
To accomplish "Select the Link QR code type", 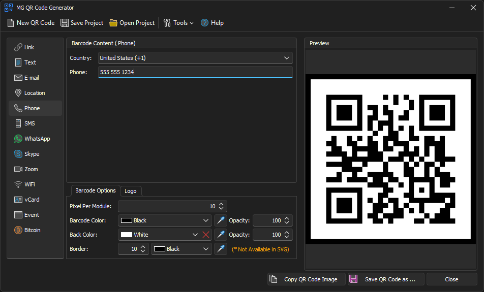I will point(35,47).
